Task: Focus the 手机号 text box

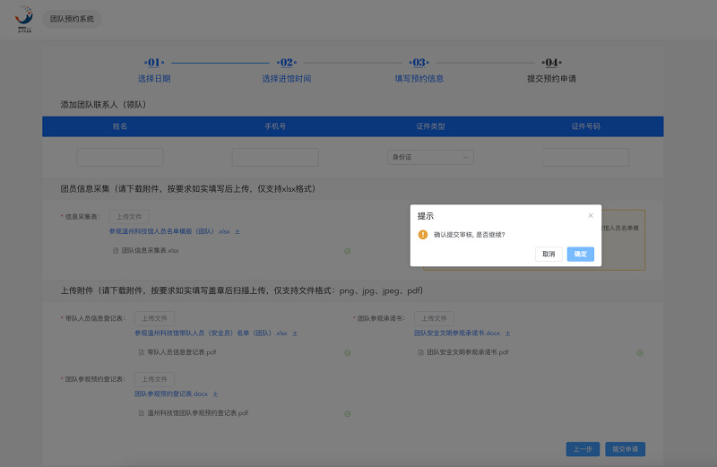Action: 275,158
